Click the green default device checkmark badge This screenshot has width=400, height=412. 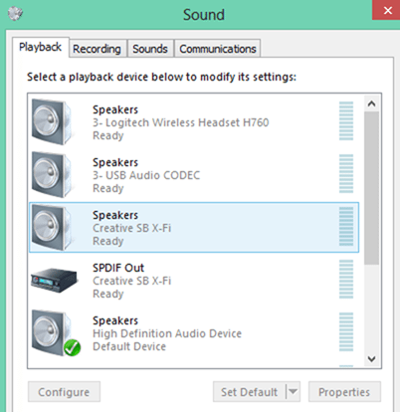click(72, 347)
